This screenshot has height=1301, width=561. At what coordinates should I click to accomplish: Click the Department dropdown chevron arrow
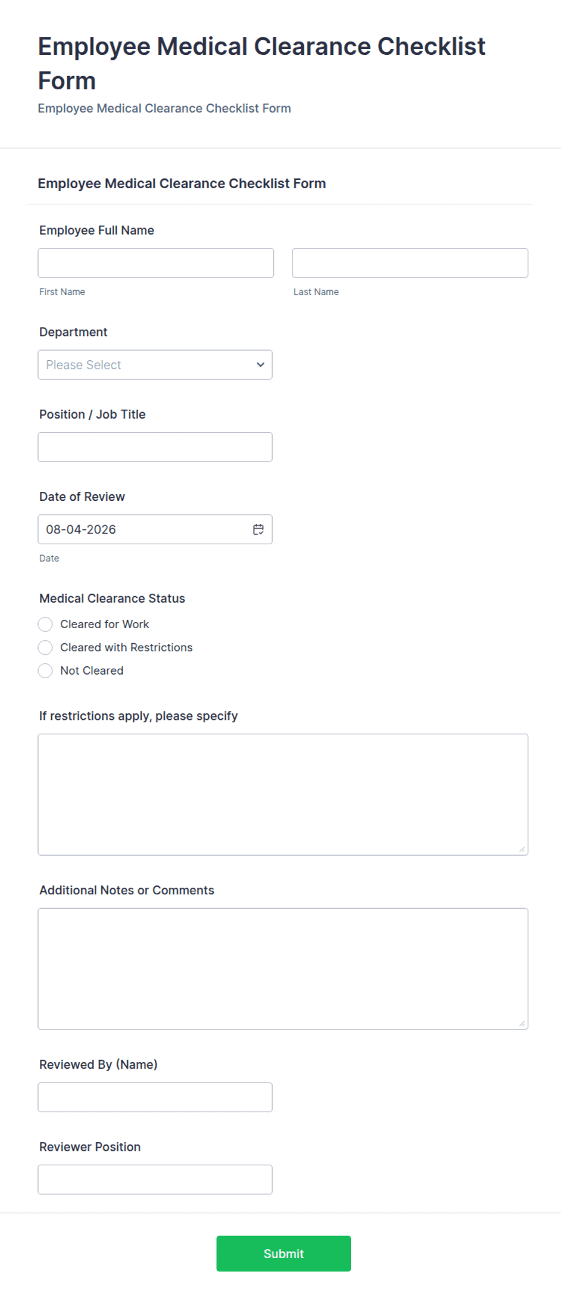[x=261, y=364]
